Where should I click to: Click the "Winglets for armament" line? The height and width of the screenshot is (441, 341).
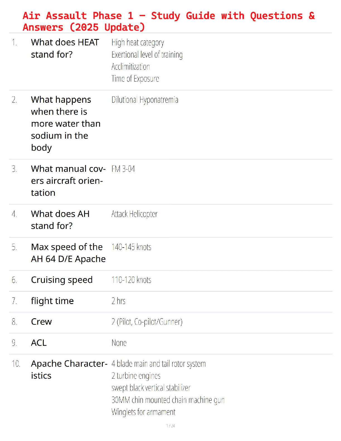point(143,412)
